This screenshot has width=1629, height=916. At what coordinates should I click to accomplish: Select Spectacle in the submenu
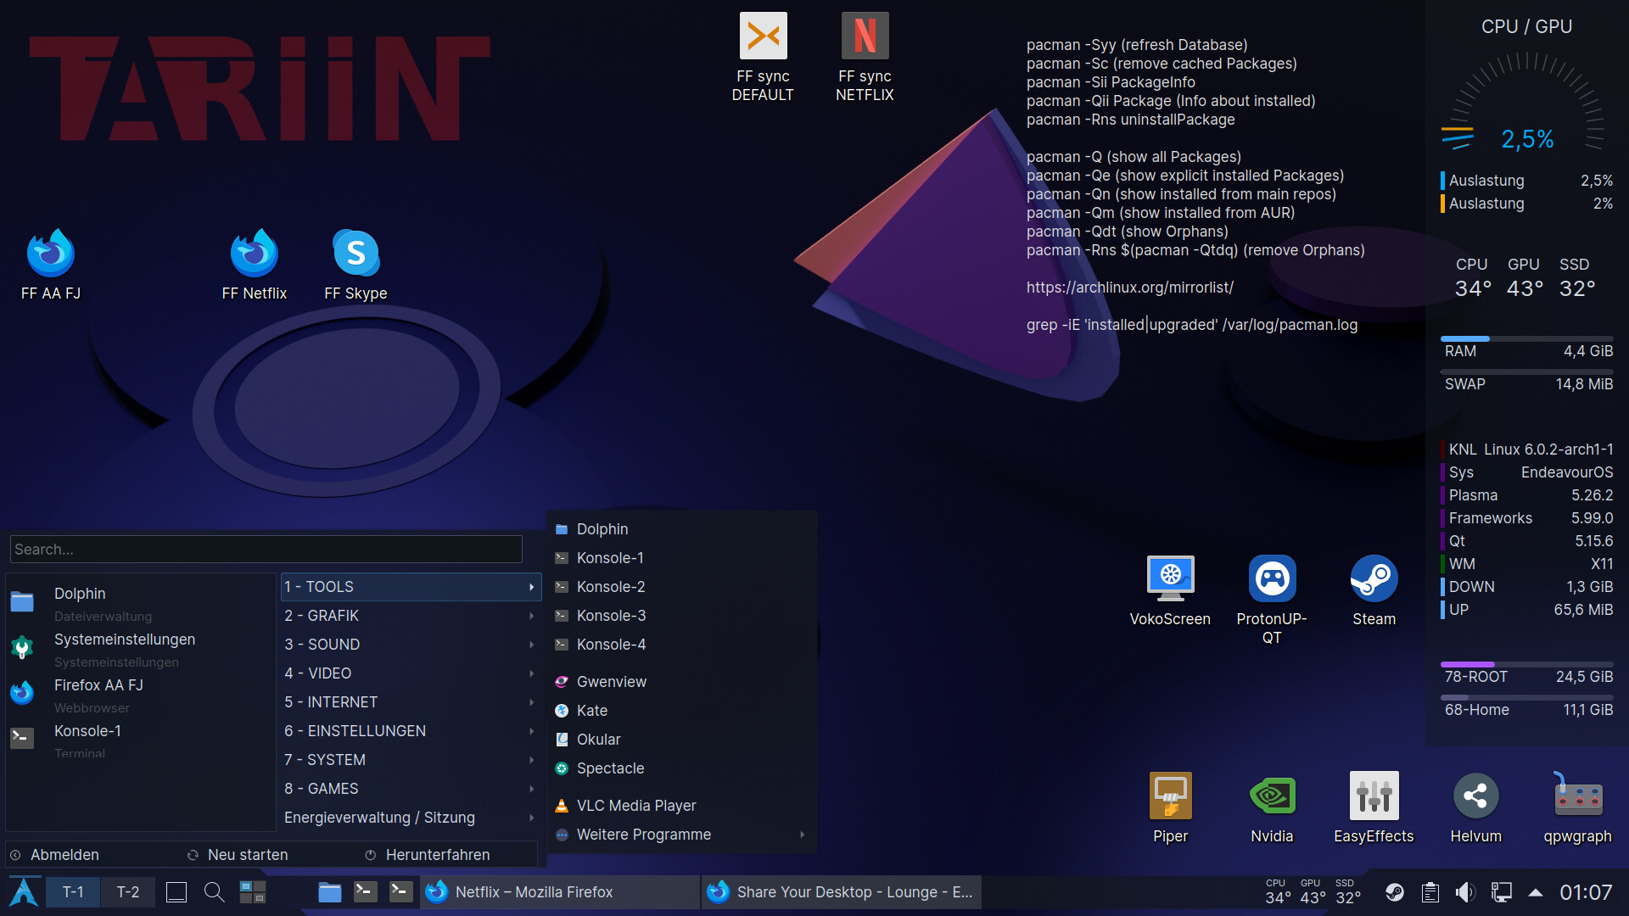click(x=681, y=768)
